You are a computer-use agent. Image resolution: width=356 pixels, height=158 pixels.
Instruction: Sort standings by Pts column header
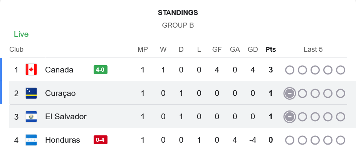pyautogui.click(x=270, y=49)
